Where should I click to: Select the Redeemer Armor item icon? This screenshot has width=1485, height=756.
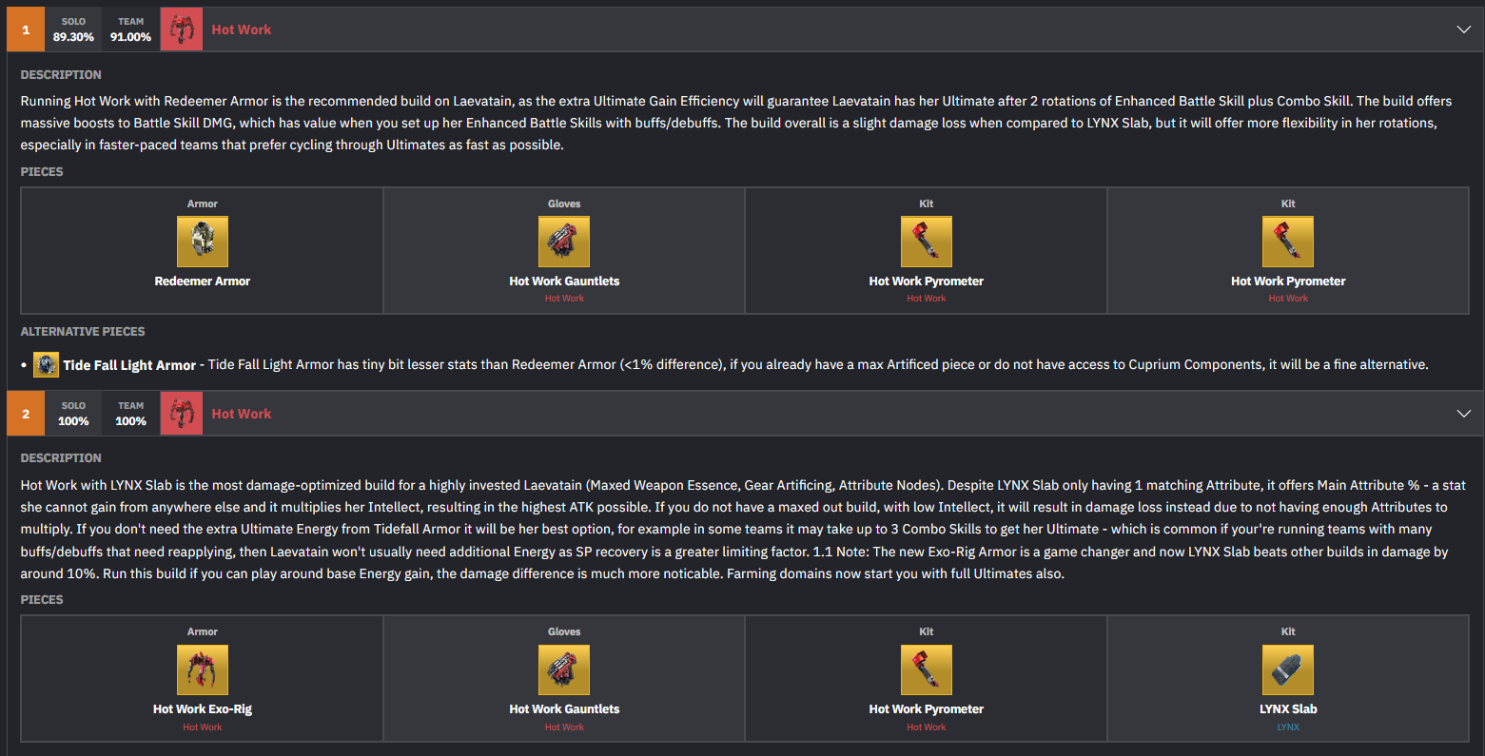(203, 242)
